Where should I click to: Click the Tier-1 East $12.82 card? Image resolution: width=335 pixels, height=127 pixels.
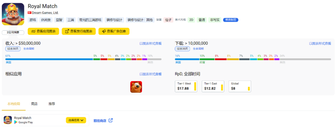tap(213, 86)
